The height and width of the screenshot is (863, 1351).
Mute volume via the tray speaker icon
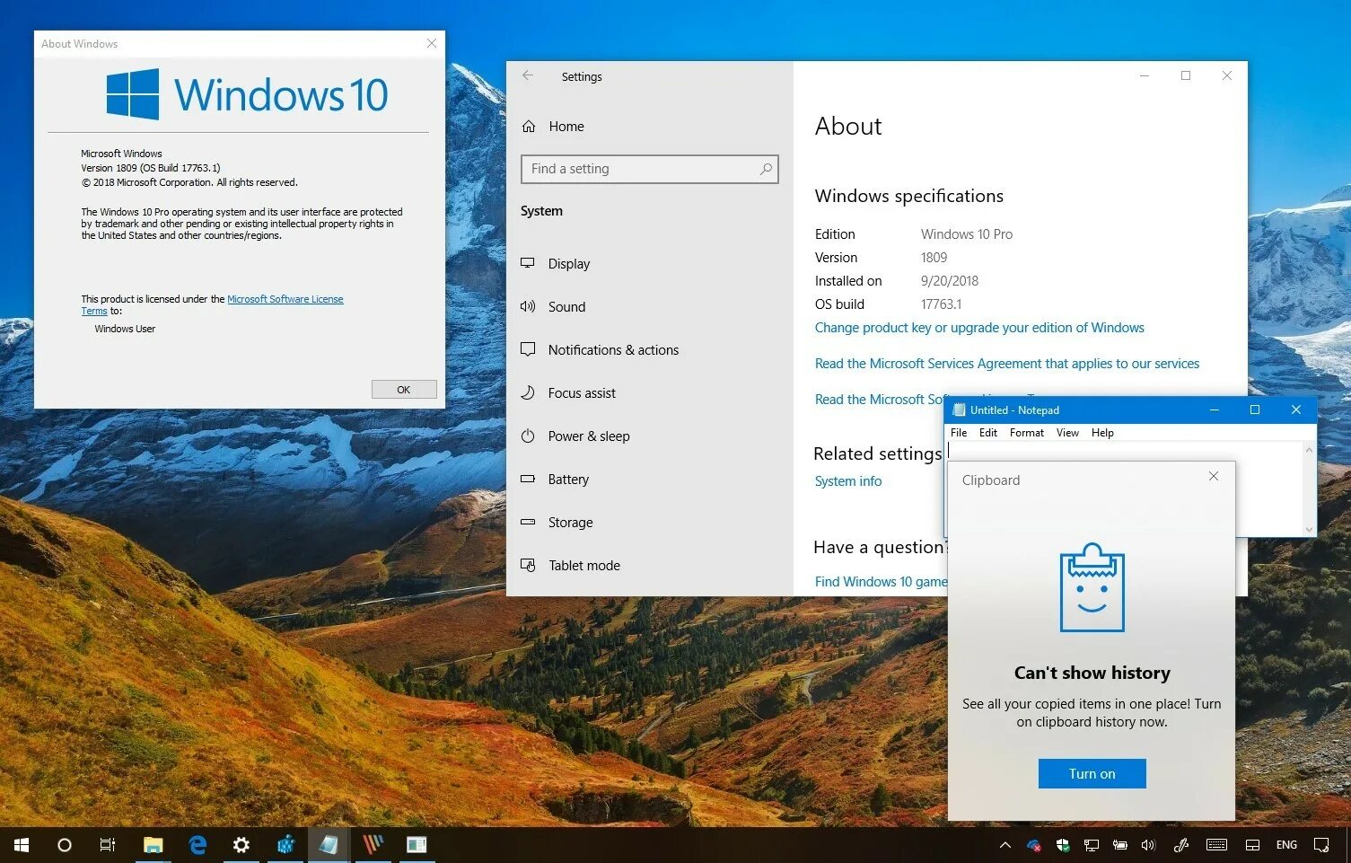pyautogui.click(x=1148, y=844)
